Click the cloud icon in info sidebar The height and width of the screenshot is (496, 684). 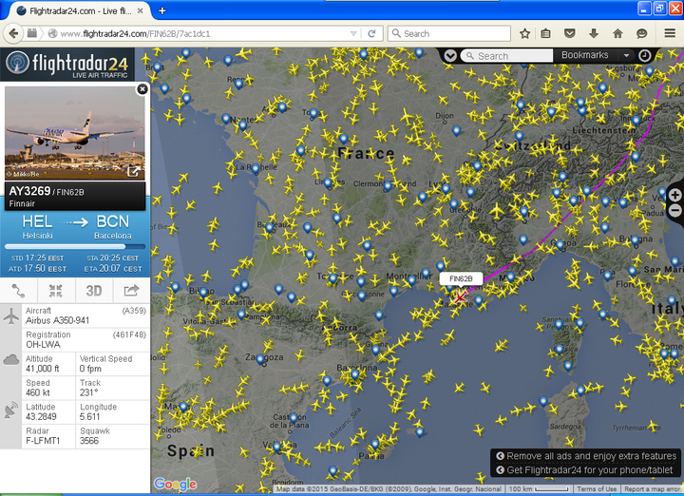[x=10, y=359]
